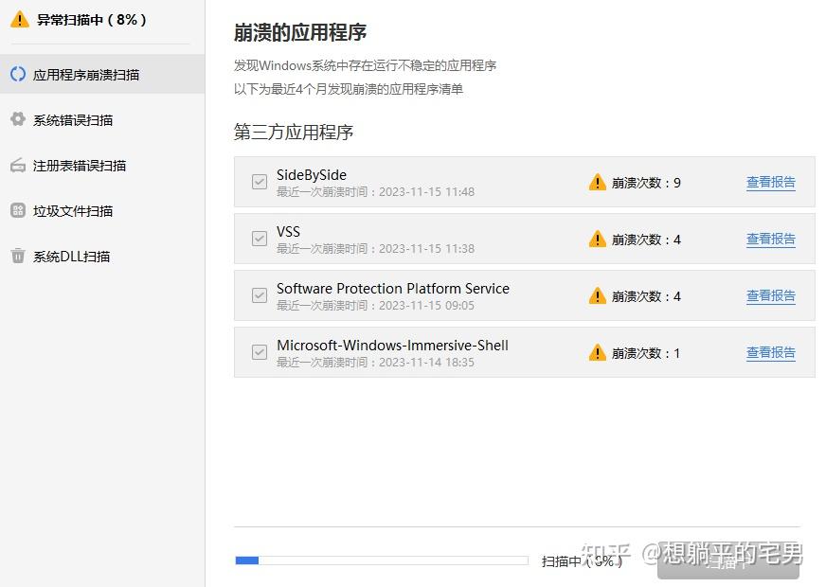Click the warning icon on the VSS row

point(598,240)
